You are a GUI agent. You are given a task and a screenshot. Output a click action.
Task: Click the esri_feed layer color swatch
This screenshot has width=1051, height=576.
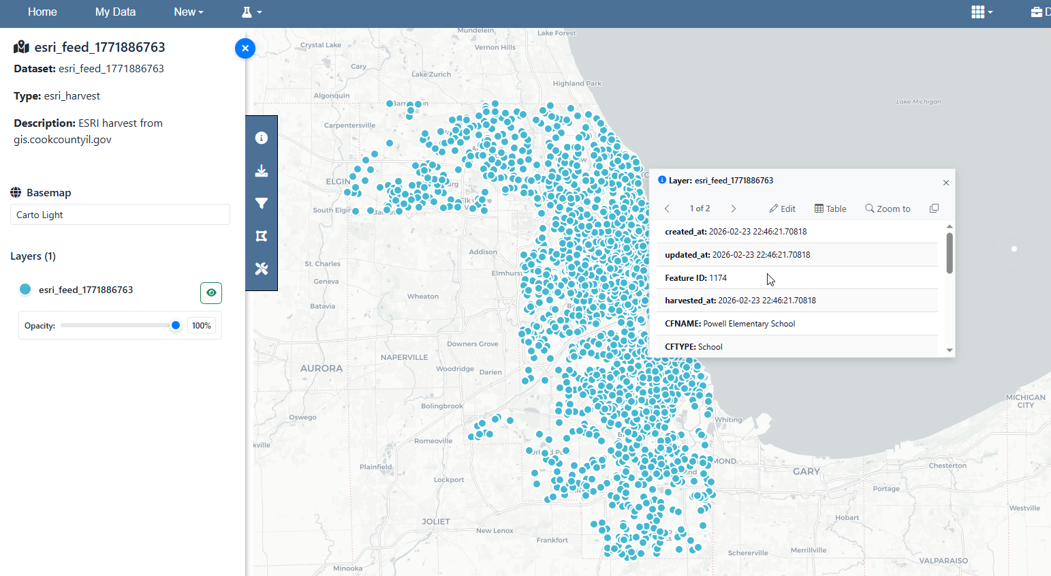[x=25, y=289]
